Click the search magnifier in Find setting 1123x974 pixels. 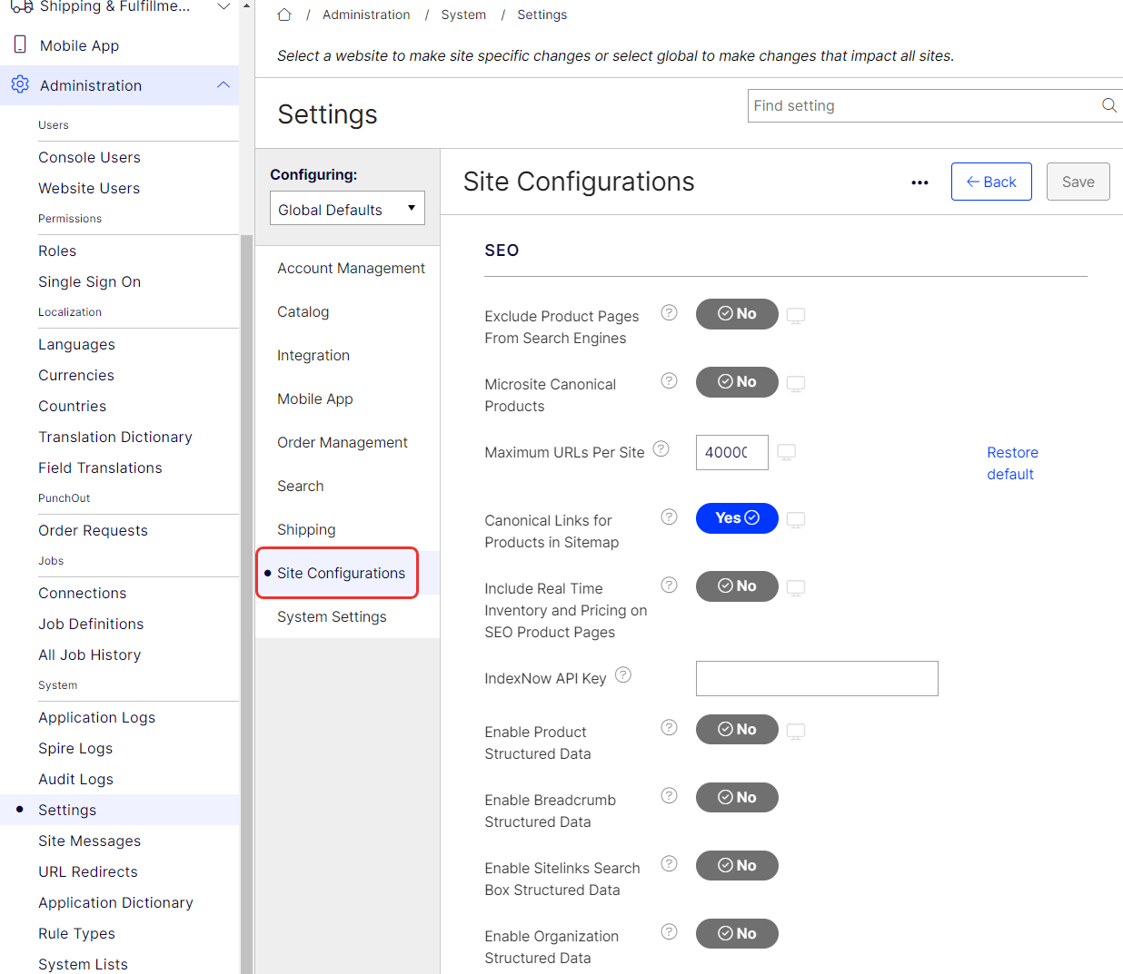point(1109,105)
